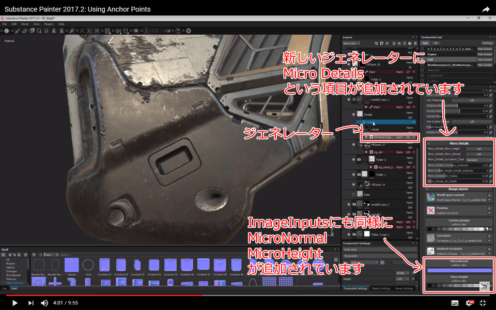The image size is (496, 310).
Task: Click the shelf grid view size icon
Action: (x=336, y=259)
